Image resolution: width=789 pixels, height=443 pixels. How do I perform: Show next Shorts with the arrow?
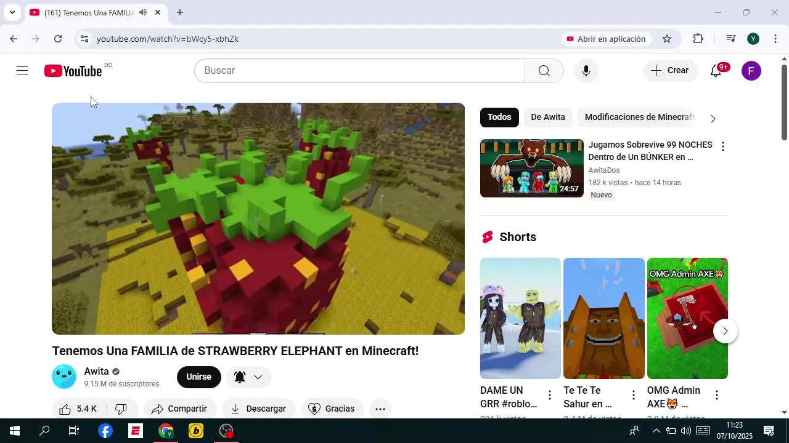click(725, 331)
